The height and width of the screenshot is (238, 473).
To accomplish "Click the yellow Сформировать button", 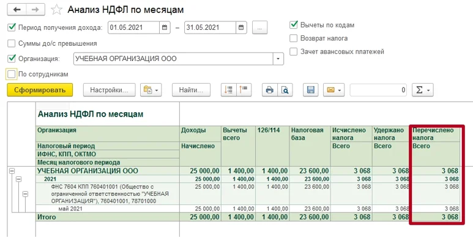I will pyautogui.click(x=40, y=90).
